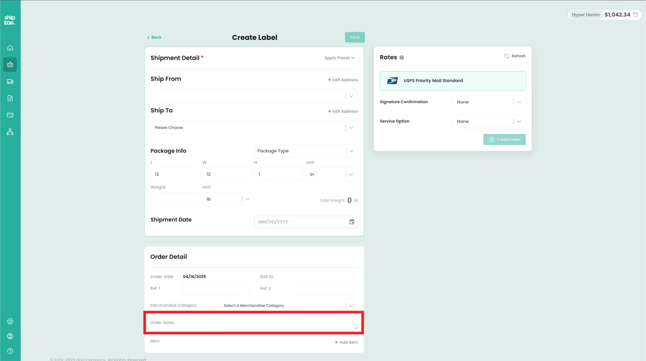Click the Ref. 2 input field
This screenshot has width=646, height=361.
[x=325, y=288]
